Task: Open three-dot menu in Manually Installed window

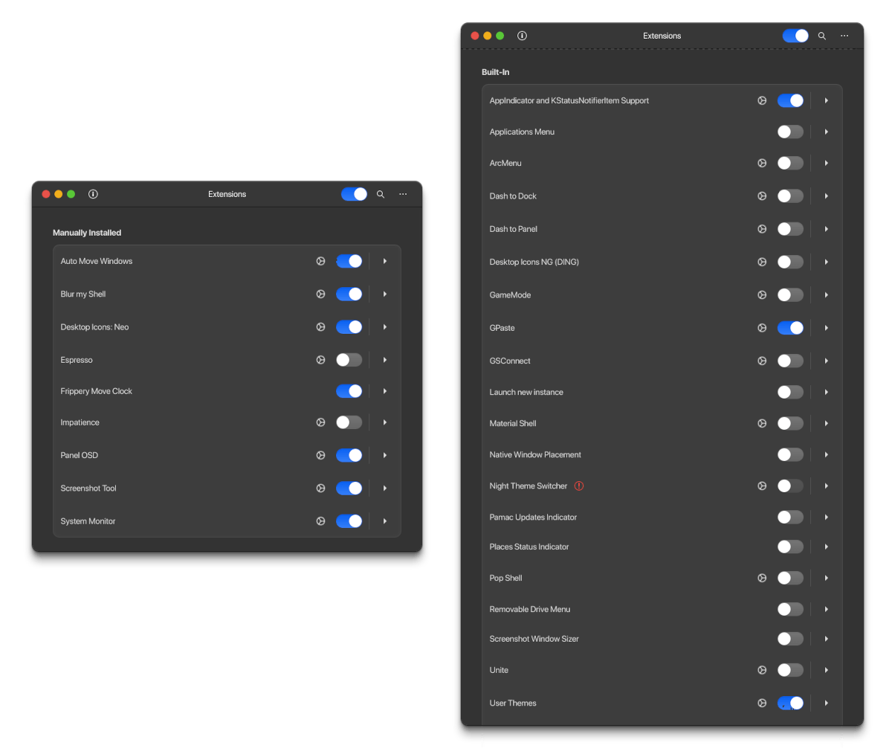Action: [x=403, y=194]
